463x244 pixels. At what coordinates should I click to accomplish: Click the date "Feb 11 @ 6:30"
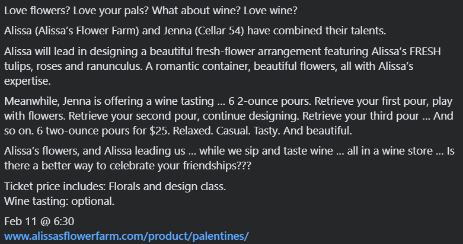tap(39, 221)
